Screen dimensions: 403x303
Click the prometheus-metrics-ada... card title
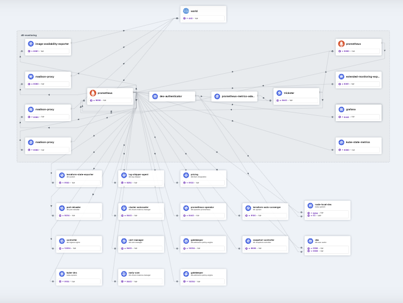coord(238,96)
